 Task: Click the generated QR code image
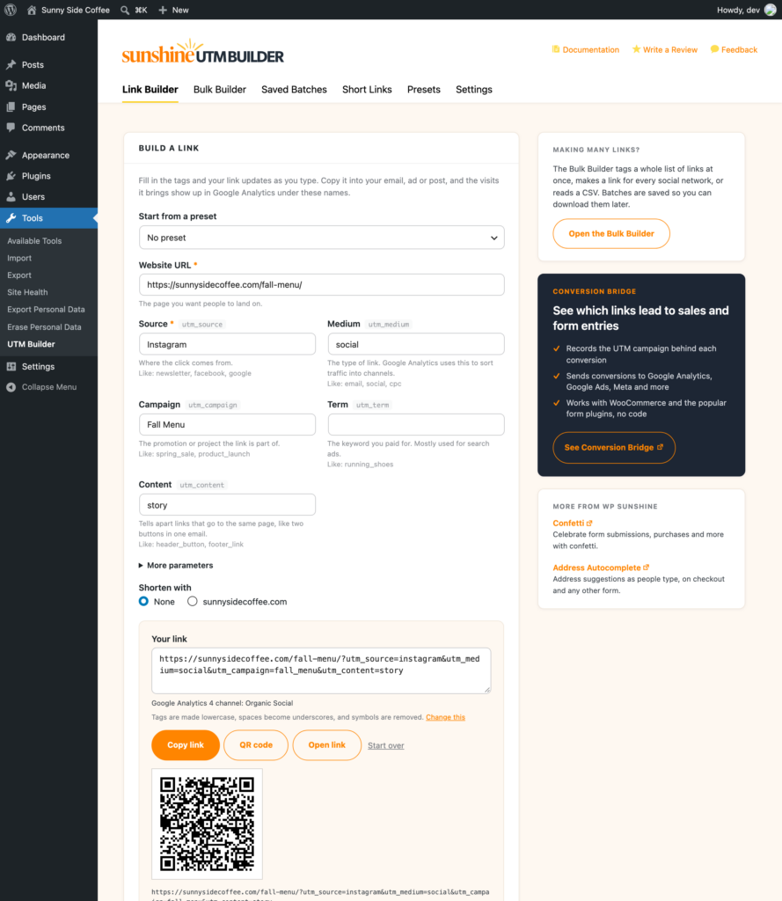point(207,824)
